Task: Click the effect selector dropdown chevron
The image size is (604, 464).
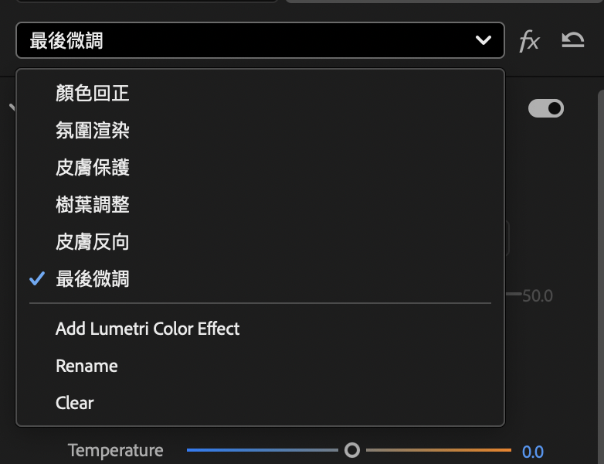Action: pos(484,41)
